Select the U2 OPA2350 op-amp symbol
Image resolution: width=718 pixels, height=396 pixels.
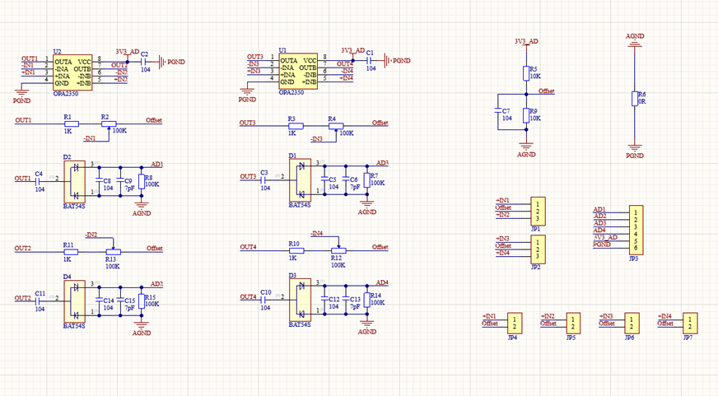(72, 72)
